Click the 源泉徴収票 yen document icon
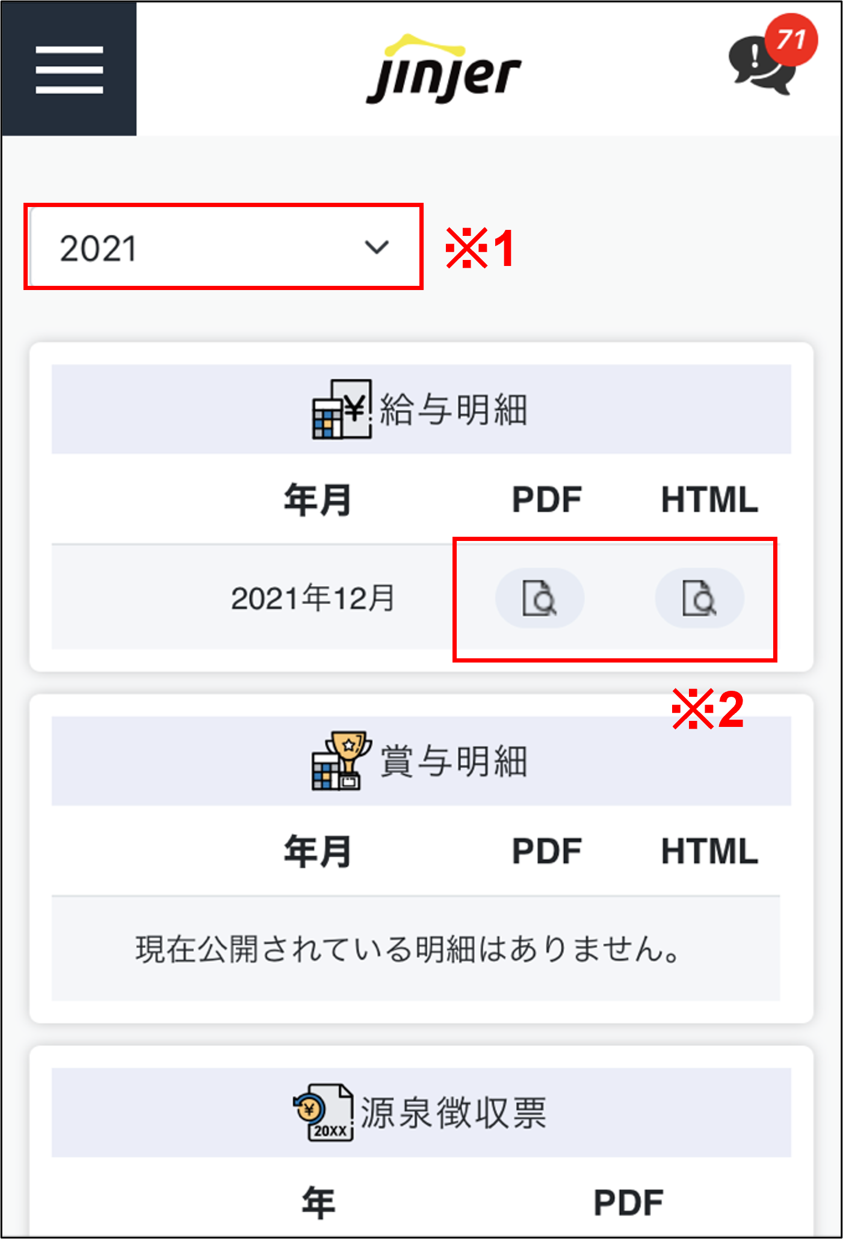The width and height of the screenshot is (843, 1239). pyautogui.click(x=324, y=1113)
